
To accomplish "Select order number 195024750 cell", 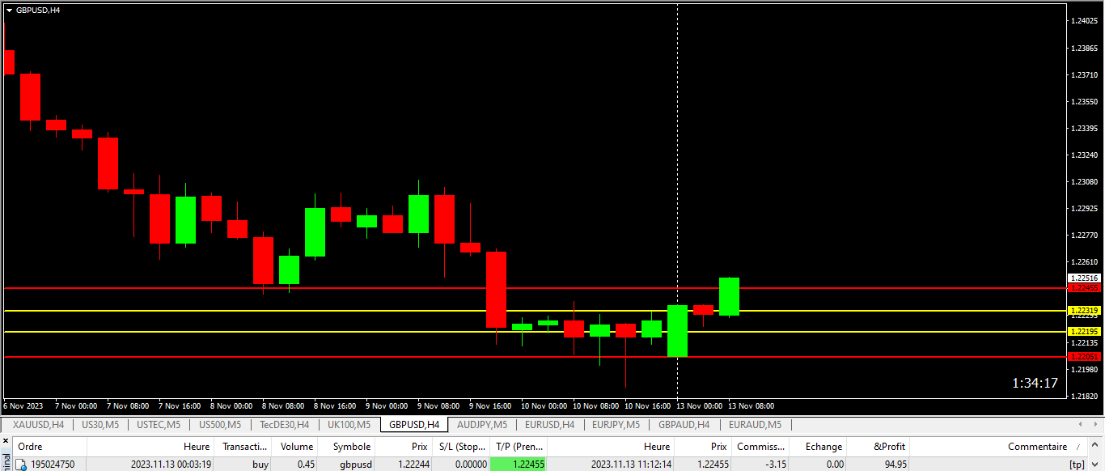I will pos(53,465).
